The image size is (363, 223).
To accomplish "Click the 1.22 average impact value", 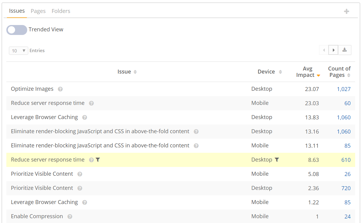I will [313, 203].
